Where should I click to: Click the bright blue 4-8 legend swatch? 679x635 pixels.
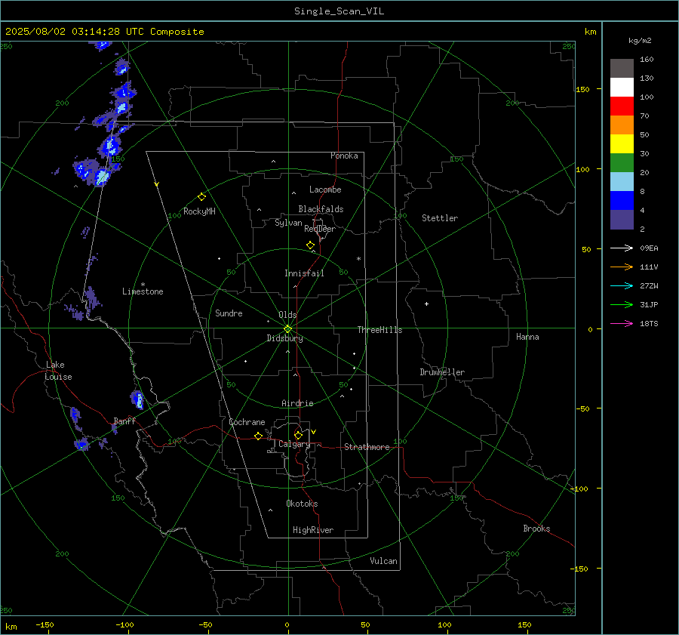coord(622,201)
